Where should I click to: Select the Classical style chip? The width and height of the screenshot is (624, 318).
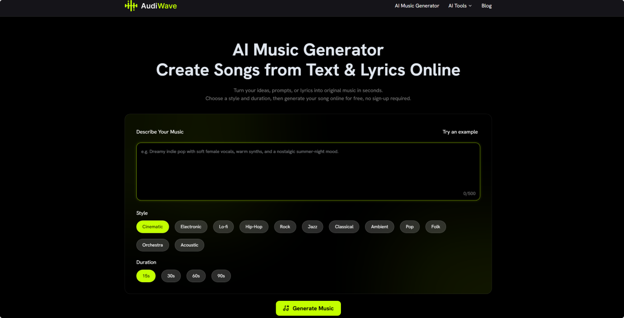[344, 227]
